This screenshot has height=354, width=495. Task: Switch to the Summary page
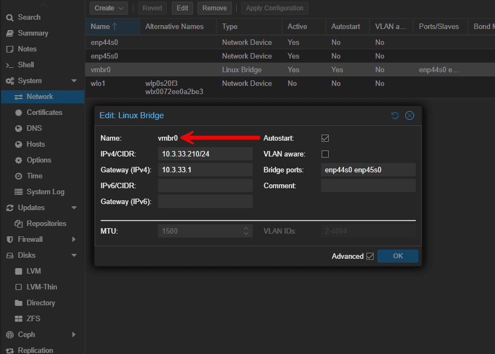[31, 33]
